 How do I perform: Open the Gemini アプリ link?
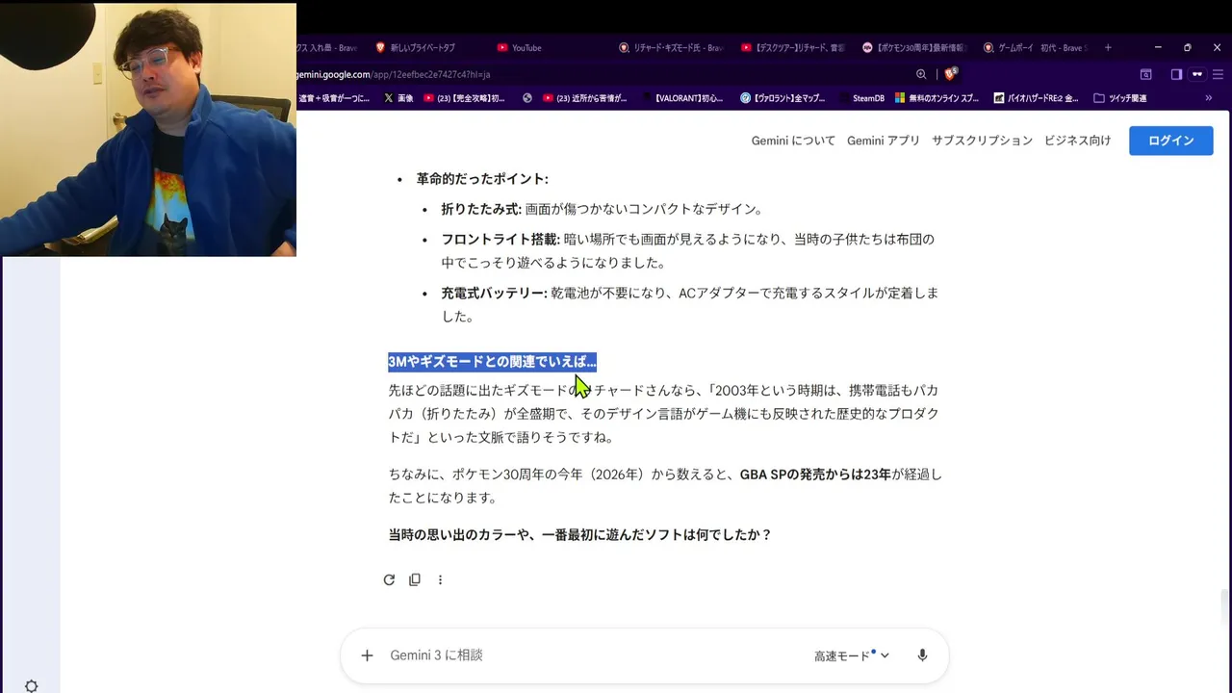883,141
